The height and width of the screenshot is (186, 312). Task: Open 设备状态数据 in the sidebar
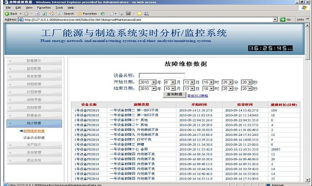34,137
